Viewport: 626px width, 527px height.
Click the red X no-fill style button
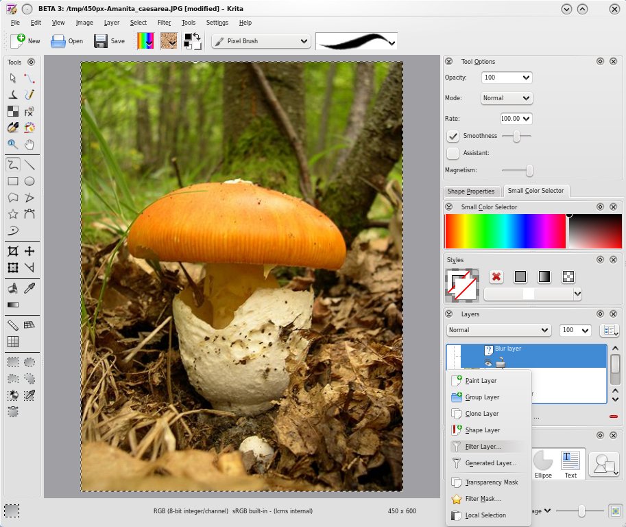click(x=496, y=277)
